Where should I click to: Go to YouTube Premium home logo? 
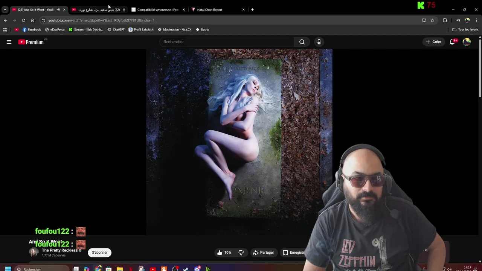coord(32,42)
